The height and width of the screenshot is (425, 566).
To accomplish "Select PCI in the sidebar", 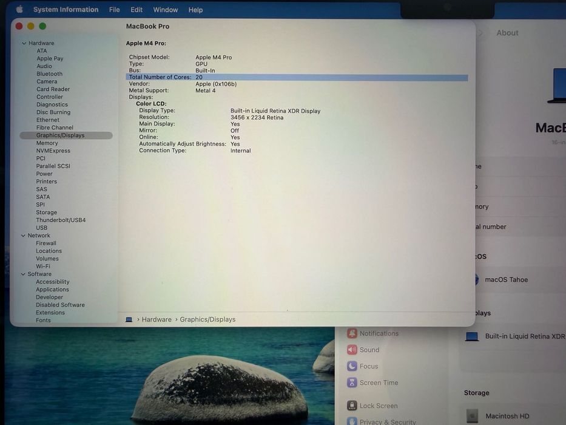I will coord(41,158).
